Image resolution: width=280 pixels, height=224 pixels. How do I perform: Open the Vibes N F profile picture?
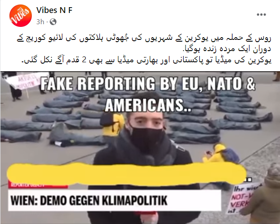[21, 16]
